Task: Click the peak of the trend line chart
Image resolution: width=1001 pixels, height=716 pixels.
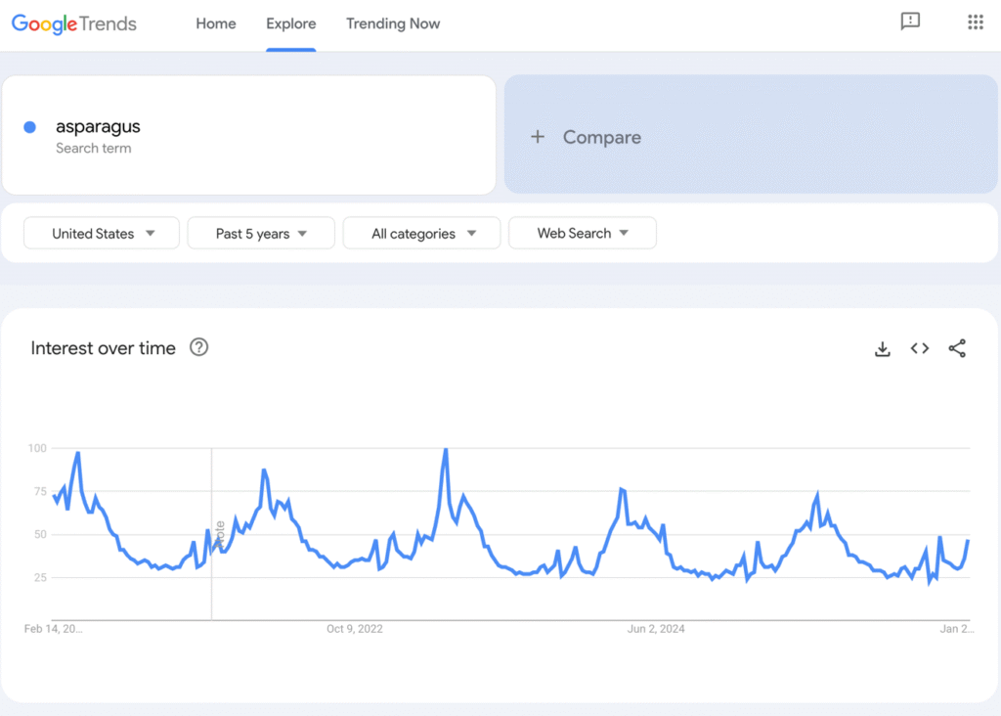Action: 446,448
